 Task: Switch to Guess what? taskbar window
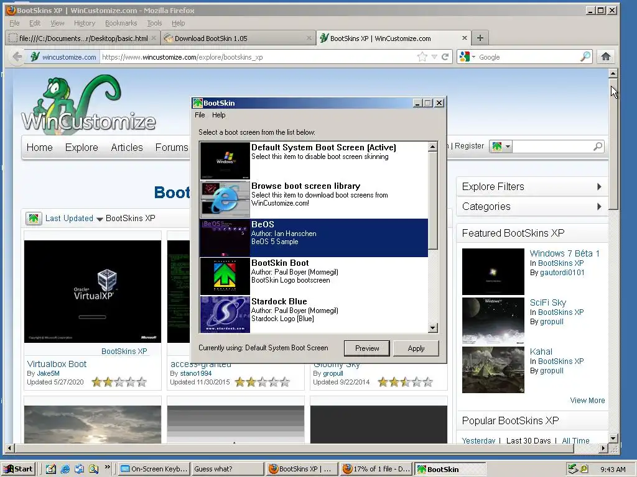[x=228, y=469]
